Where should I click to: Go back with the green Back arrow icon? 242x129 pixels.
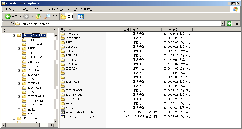(7, 16)
